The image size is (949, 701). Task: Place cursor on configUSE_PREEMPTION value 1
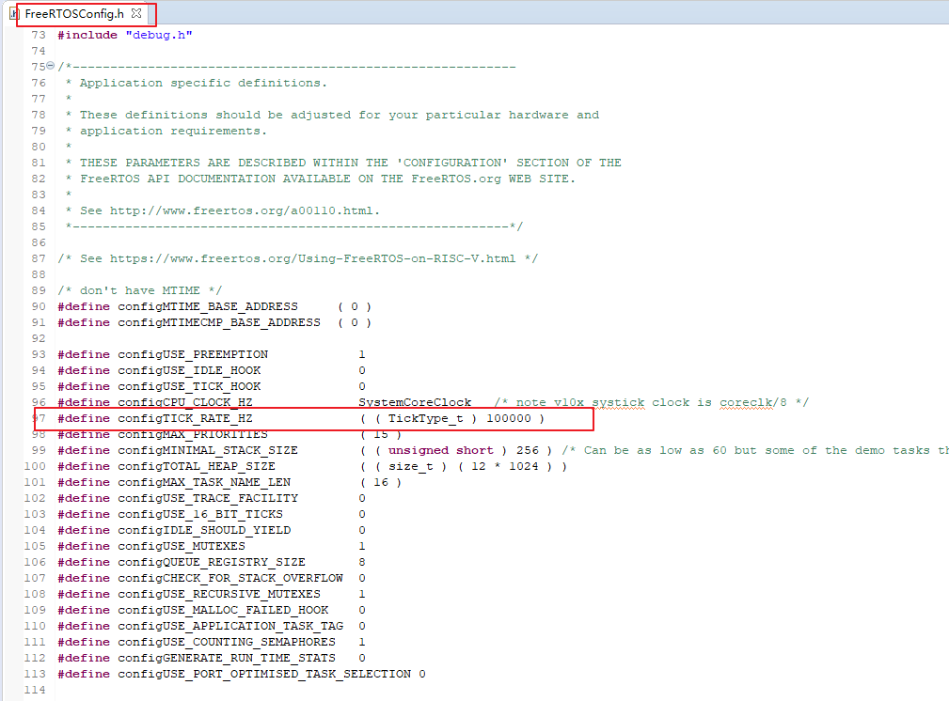point(362,354)
